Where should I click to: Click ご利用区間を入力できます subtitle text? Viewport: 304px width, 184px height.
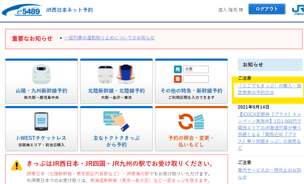(191, 97)
